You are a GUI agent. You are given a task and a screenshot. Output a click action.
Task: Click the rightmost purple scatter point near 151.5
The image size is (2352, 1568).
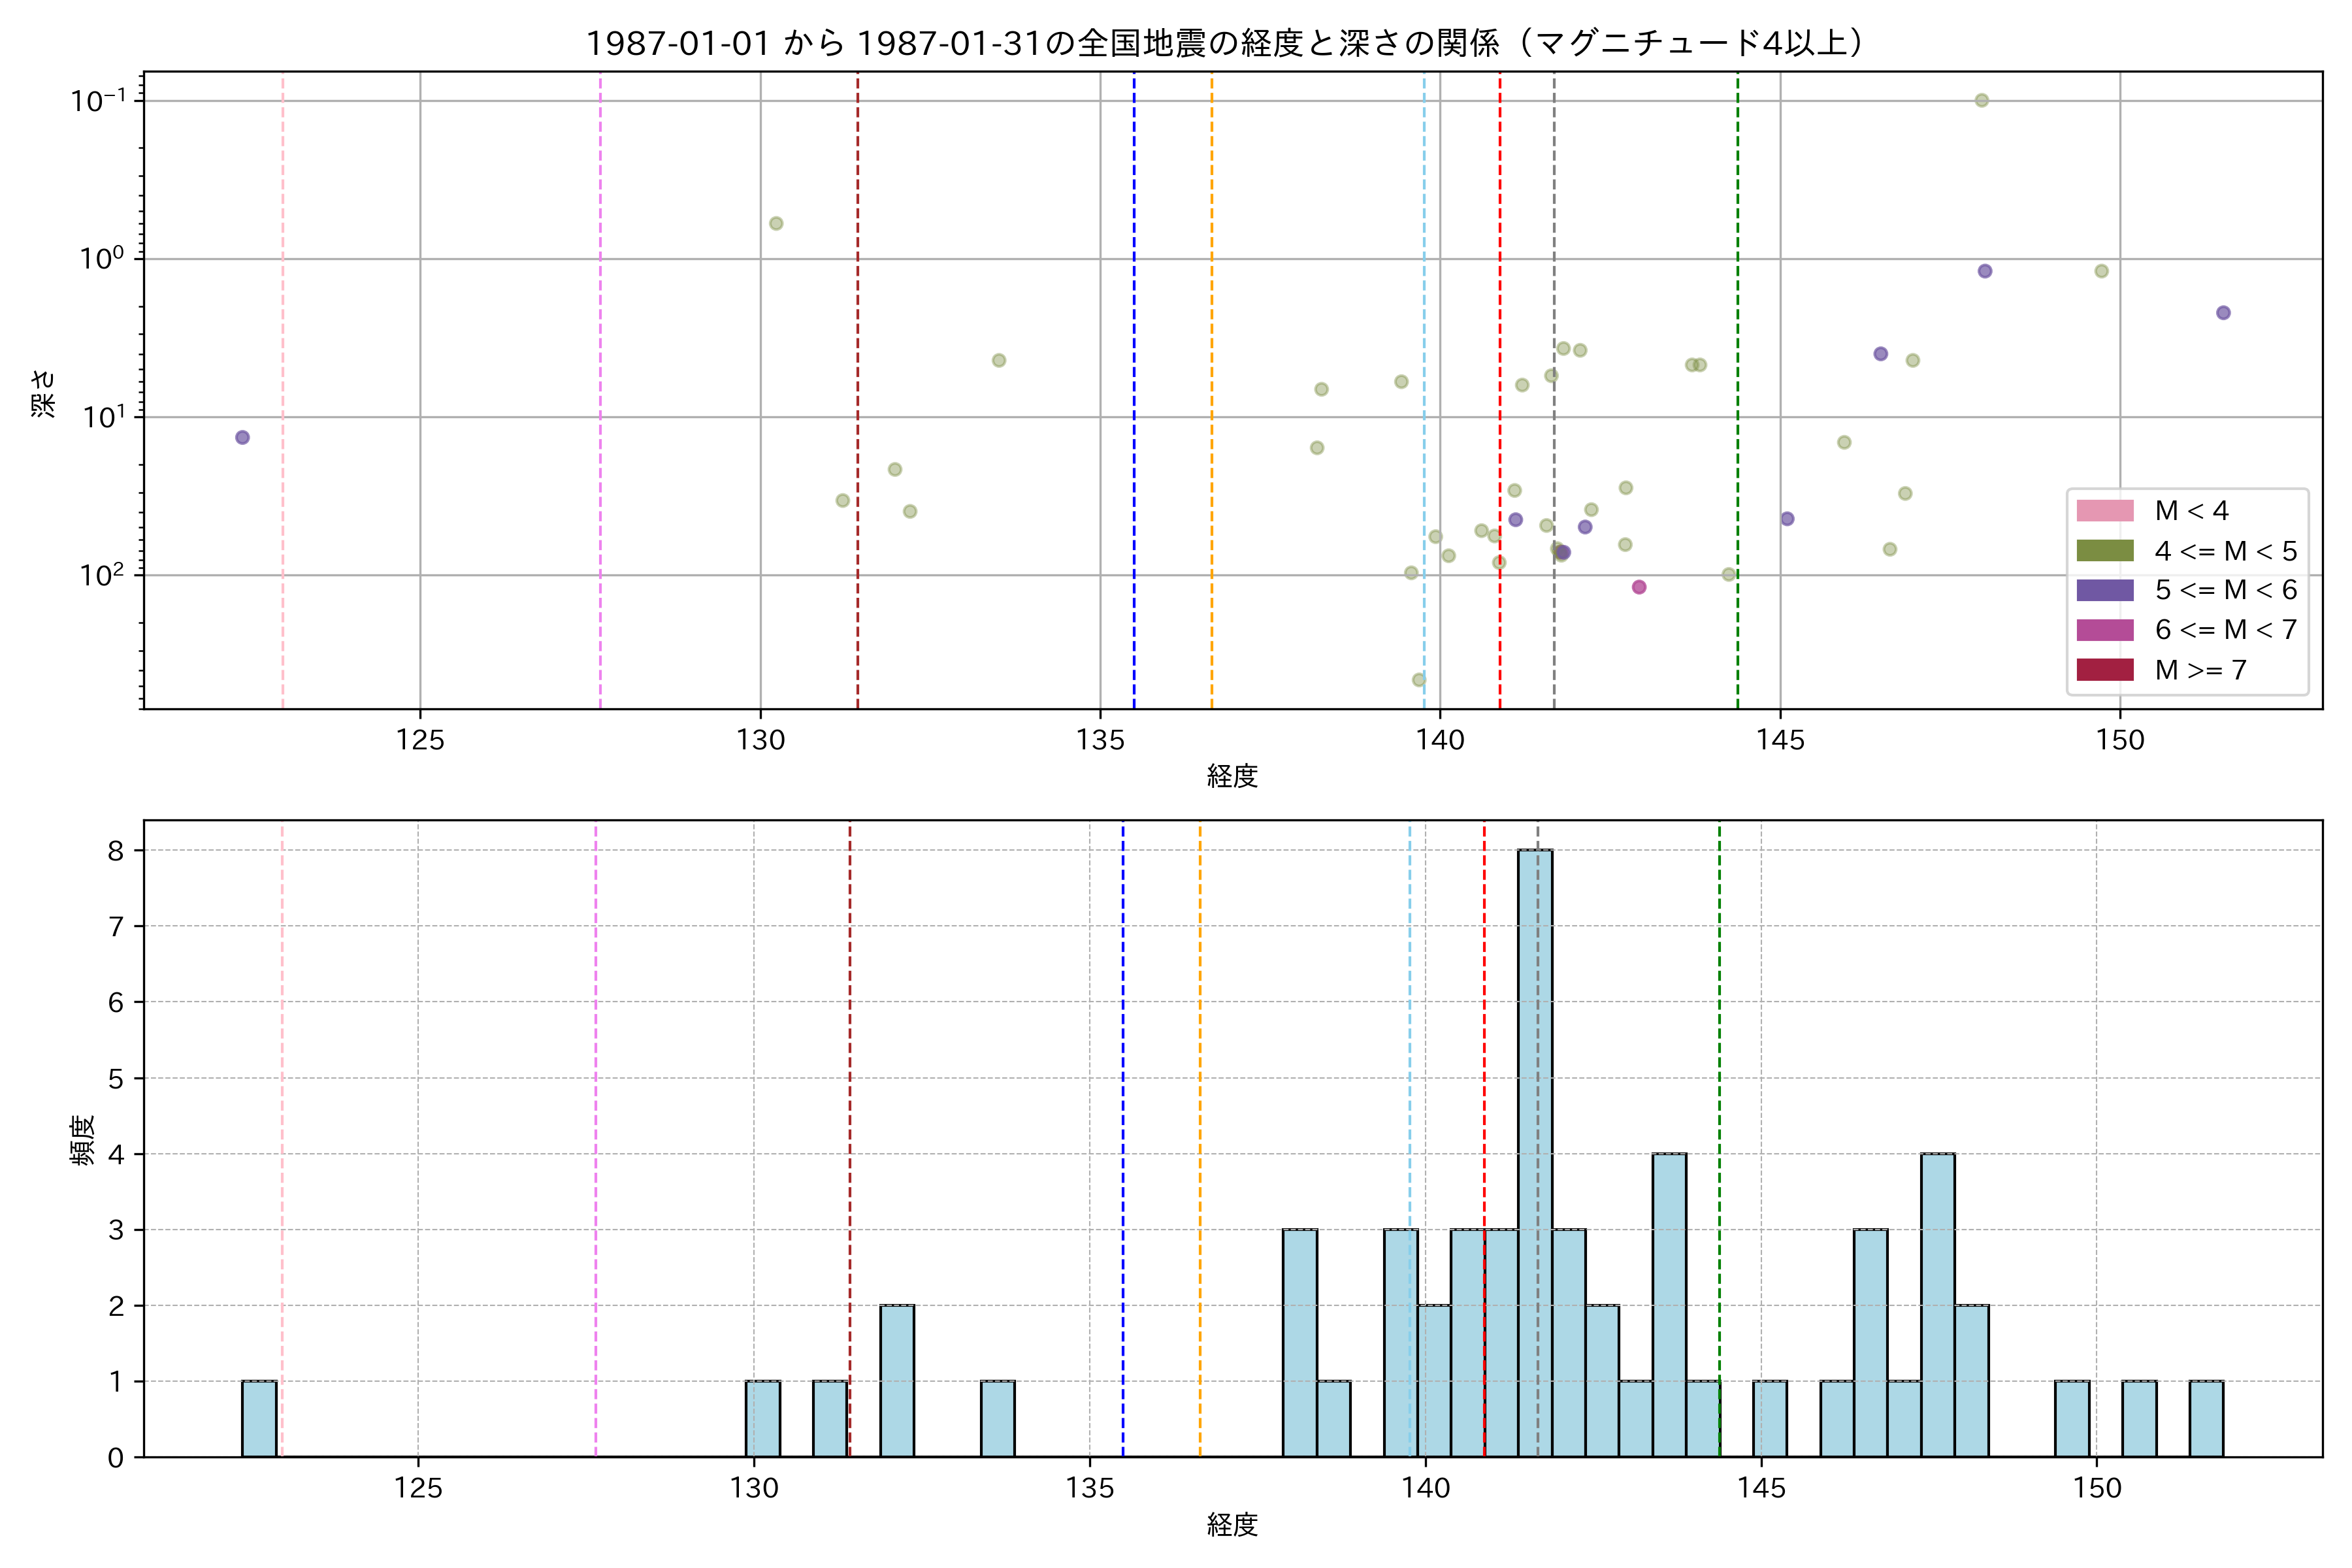[2223, 313]
